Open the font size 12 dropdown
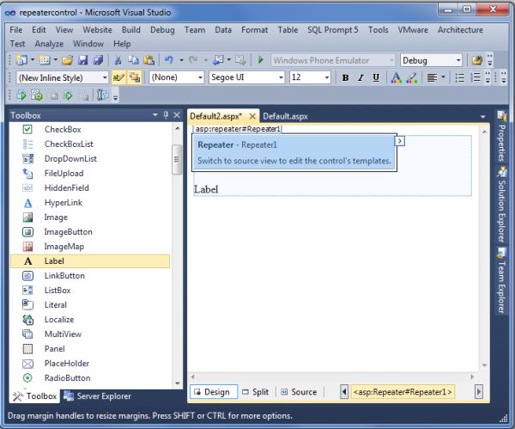Image resolution: width=515 pixels, height=429 pixels. click(x=327, y=78)
